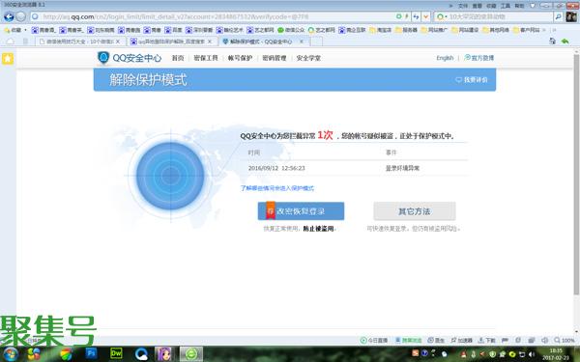Click the 其它方法 gray button

tap(415, 210)
